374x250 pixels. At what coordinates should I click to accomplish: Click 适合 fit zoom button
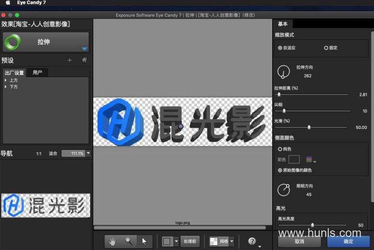pos(53,153)
